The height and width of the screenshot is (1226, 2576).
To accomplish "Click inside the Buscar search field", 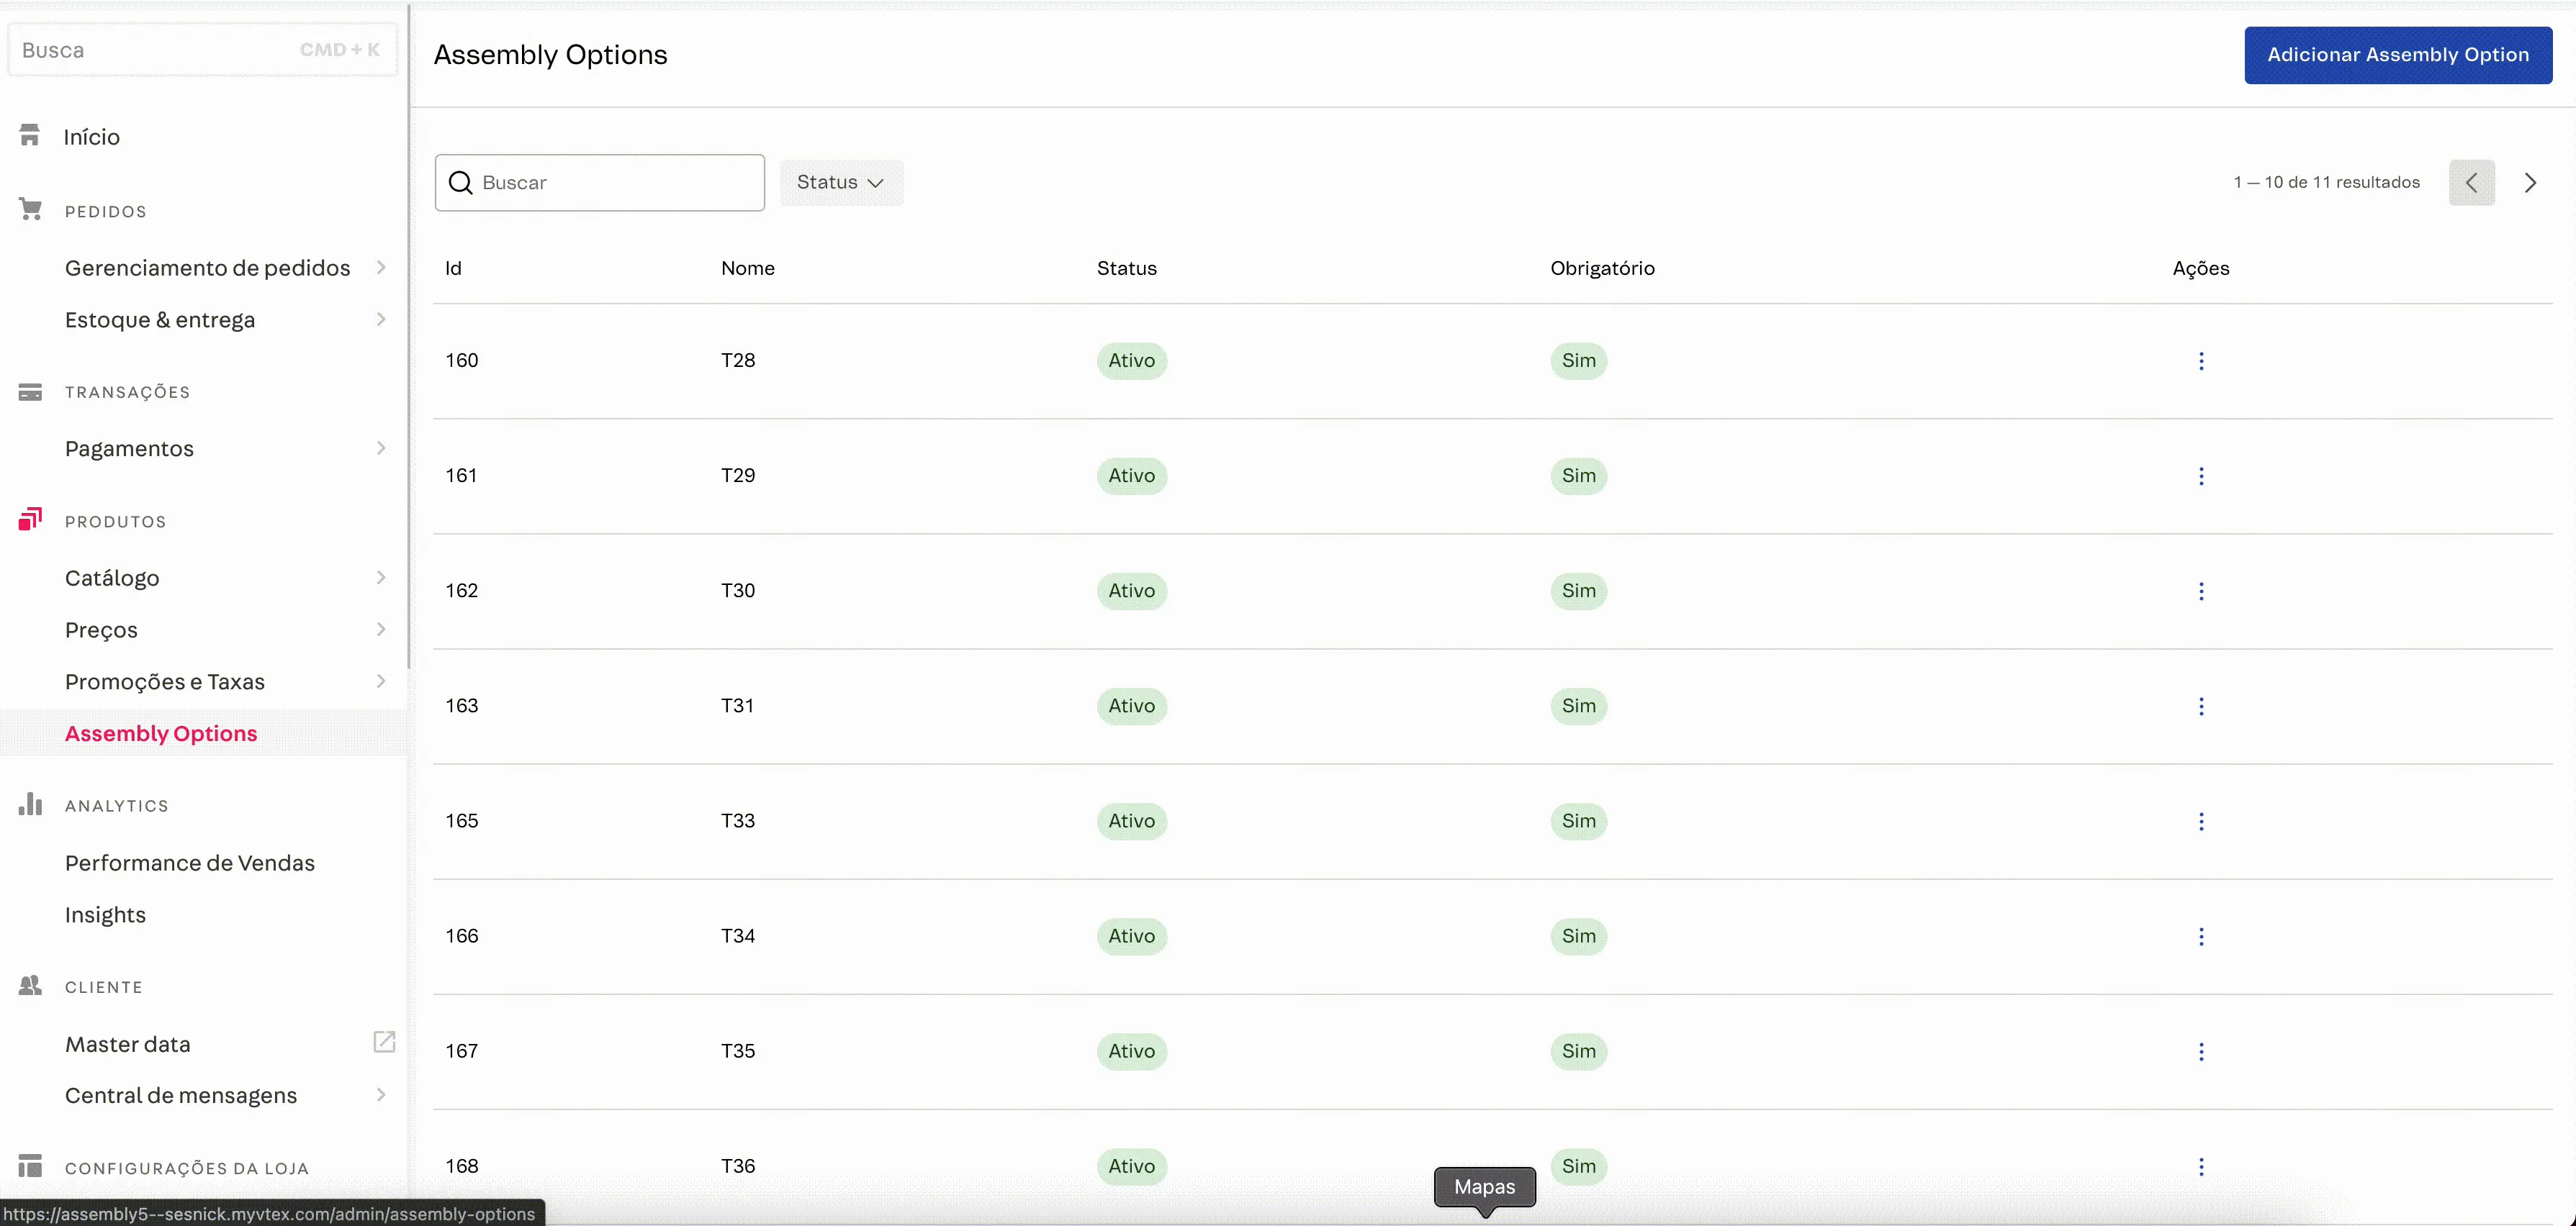I will click(600, 182).
